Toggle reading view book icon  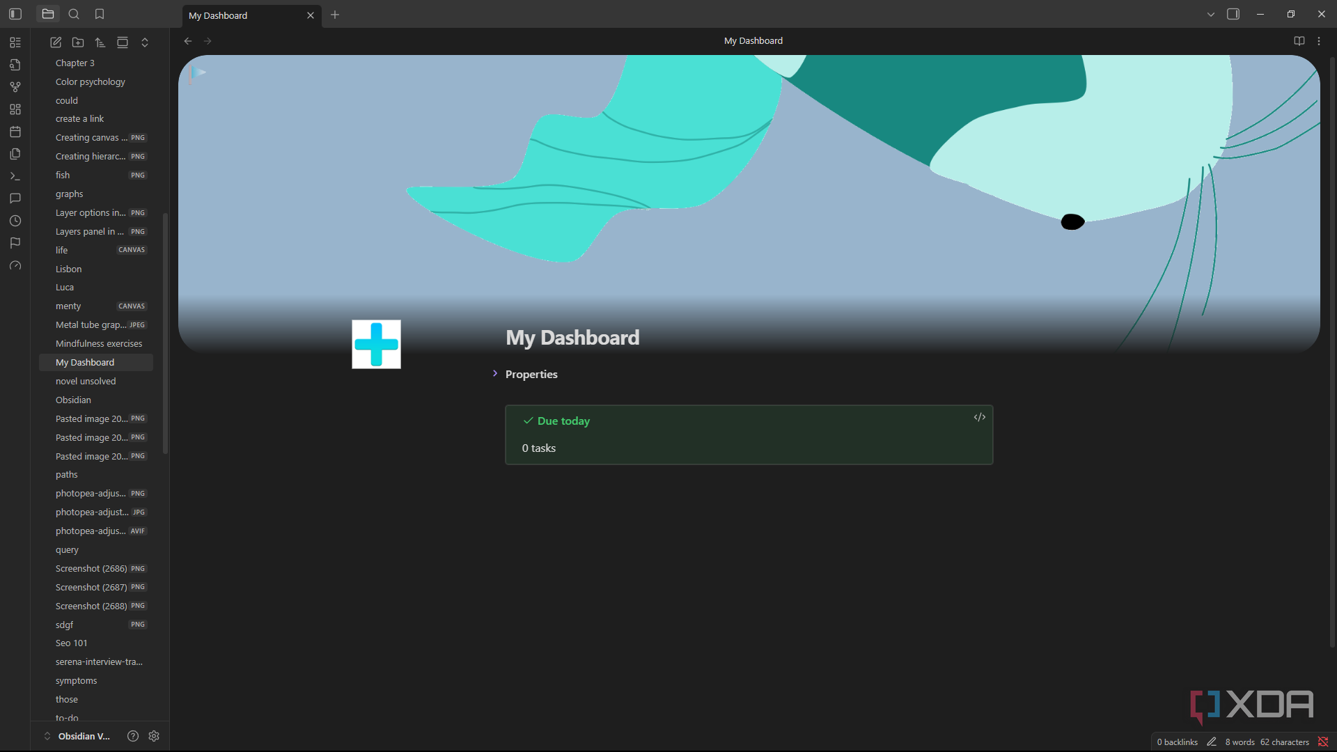[x=1299, y=41]
